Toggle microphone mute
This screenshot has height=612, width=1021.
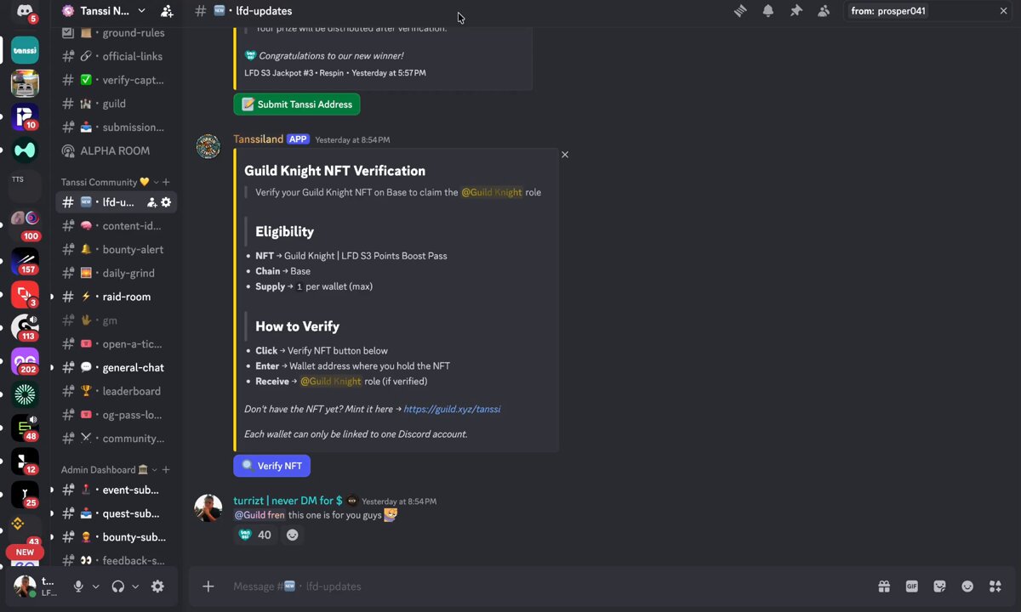coord(78,586)
